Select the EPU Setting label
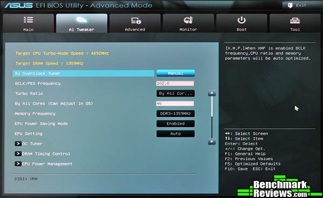The height and width of the screenshot is (198, 323). (29, 133)
